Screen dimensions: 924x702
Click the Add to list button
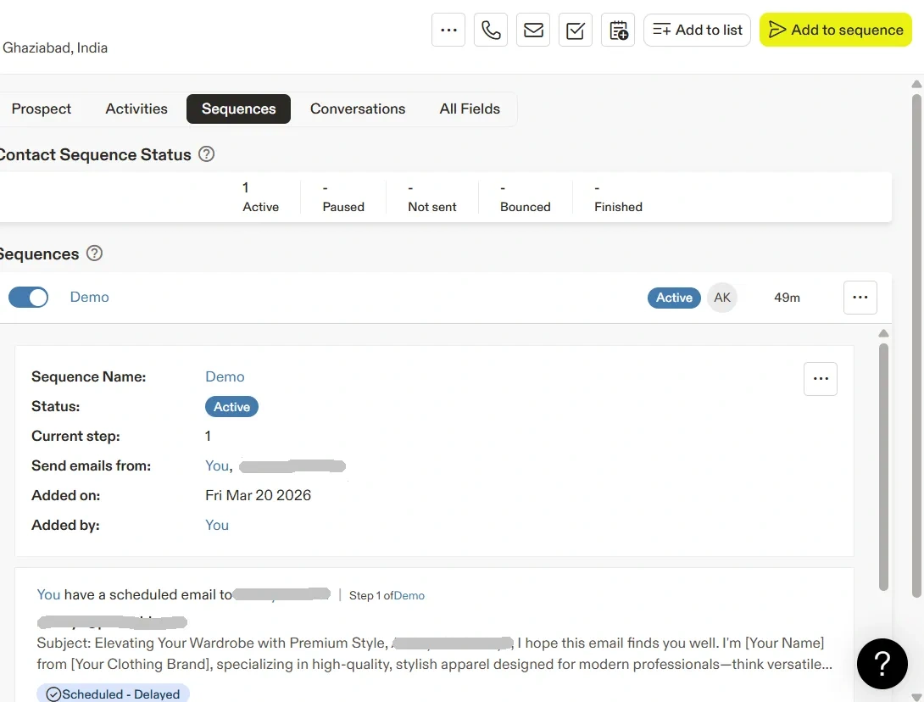pos(697,30)
